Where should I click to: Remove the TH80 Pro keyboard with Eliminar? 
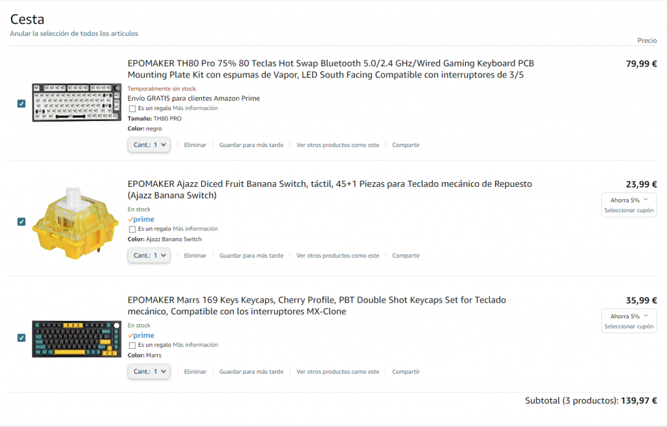click(x=195, y=145)
